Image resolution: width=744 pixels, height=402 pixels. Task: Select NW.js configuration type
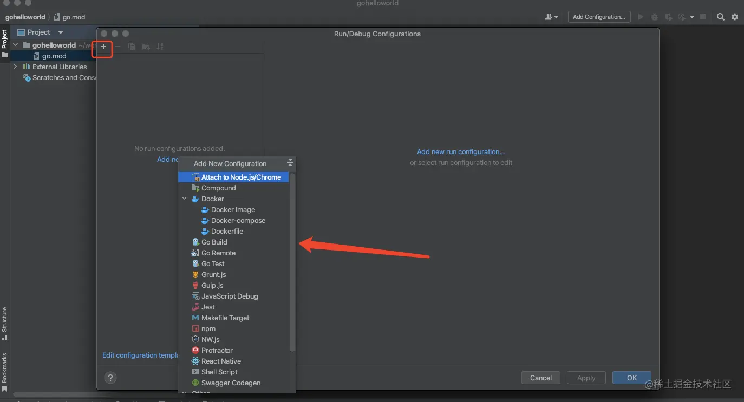233,339
